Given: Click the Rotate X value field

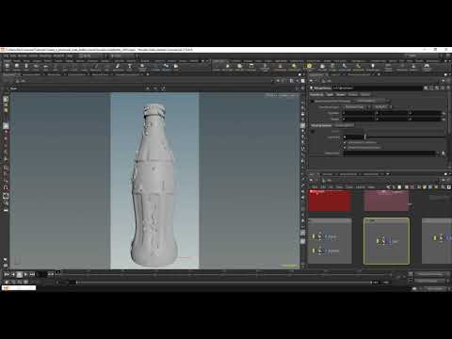Looking at the screenshot, I should (360, 119).
